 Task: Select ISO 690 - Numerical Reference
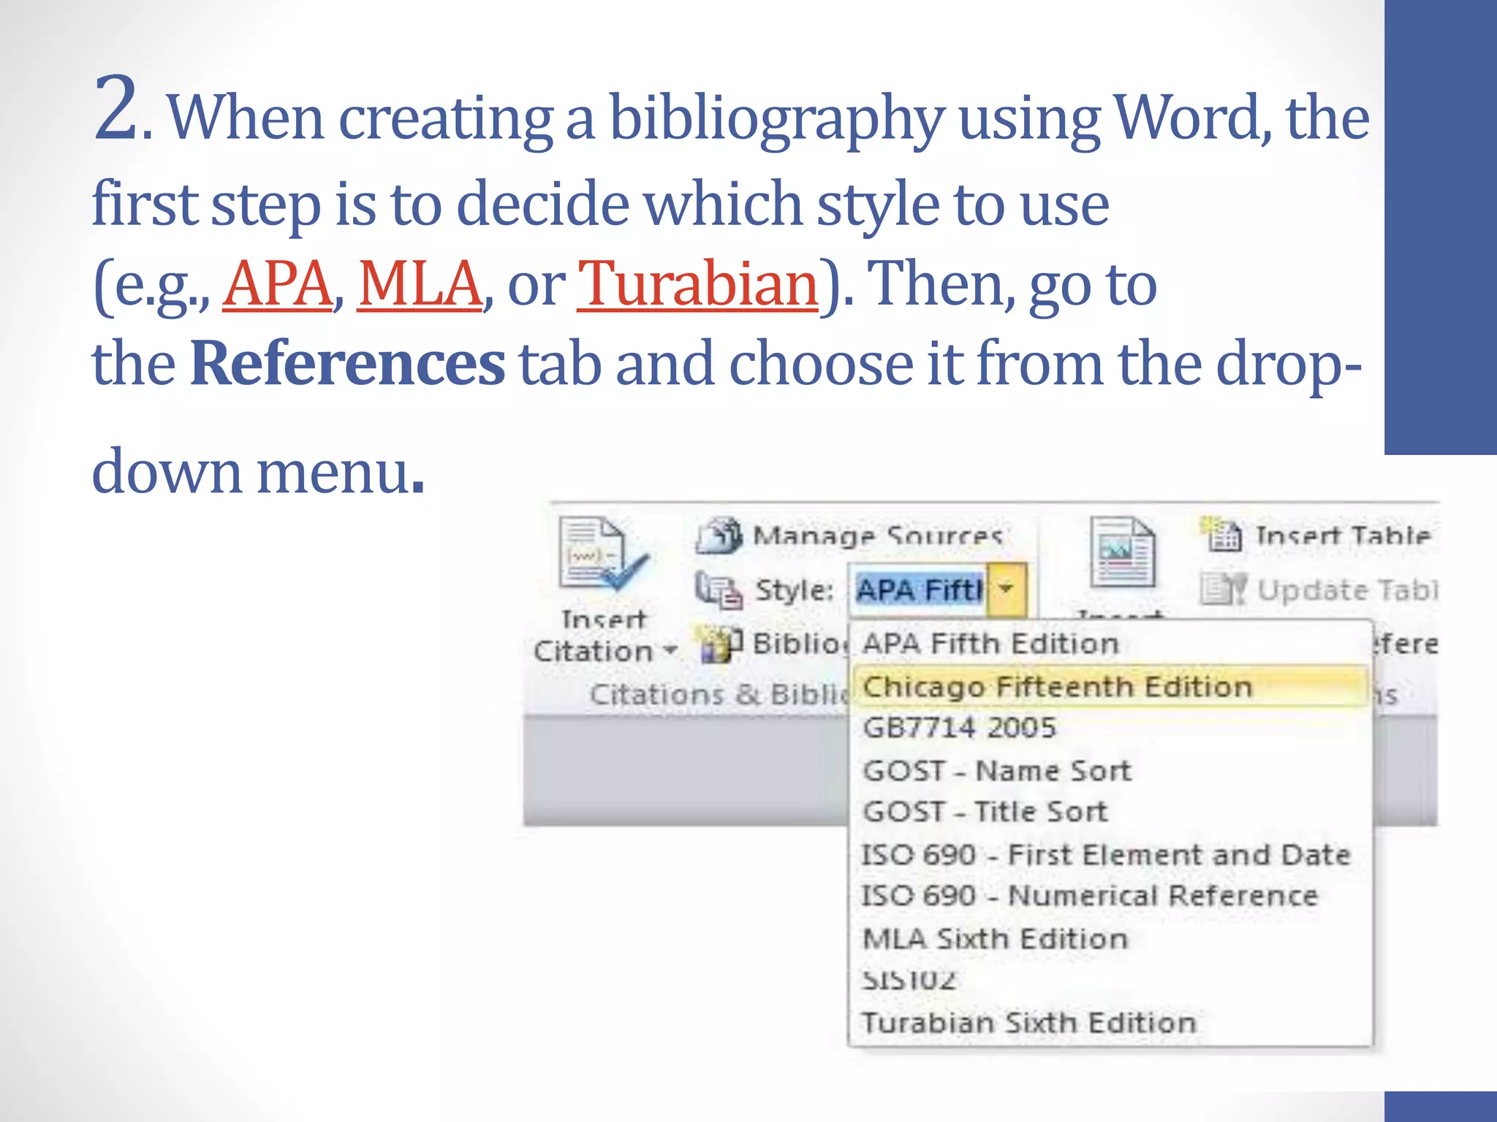click(1089, 896)
